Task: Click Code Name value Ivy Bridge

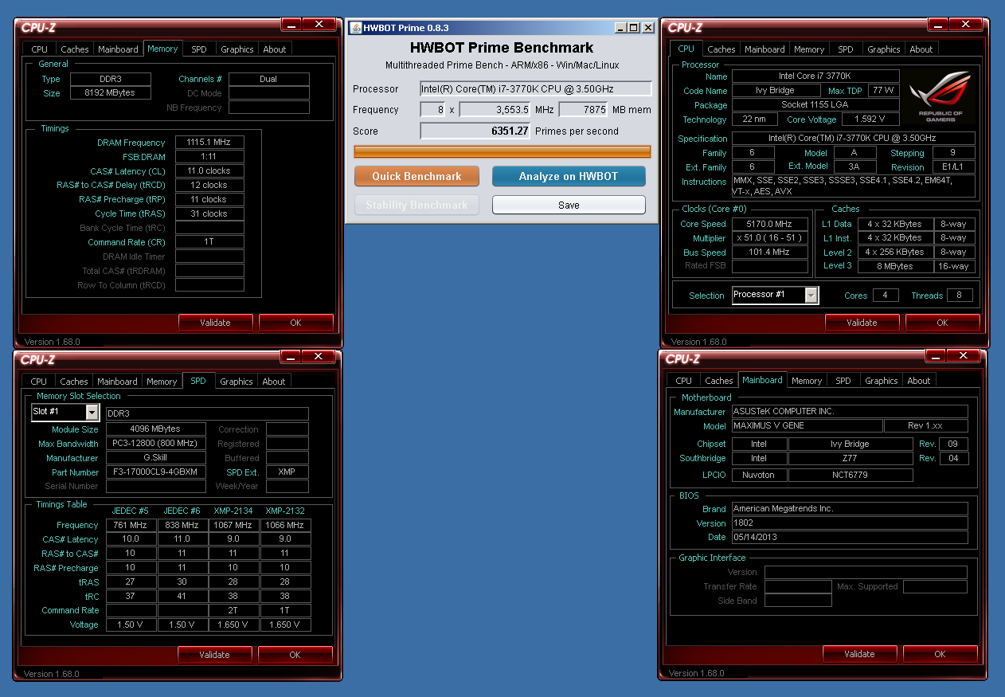Action: 775,91
